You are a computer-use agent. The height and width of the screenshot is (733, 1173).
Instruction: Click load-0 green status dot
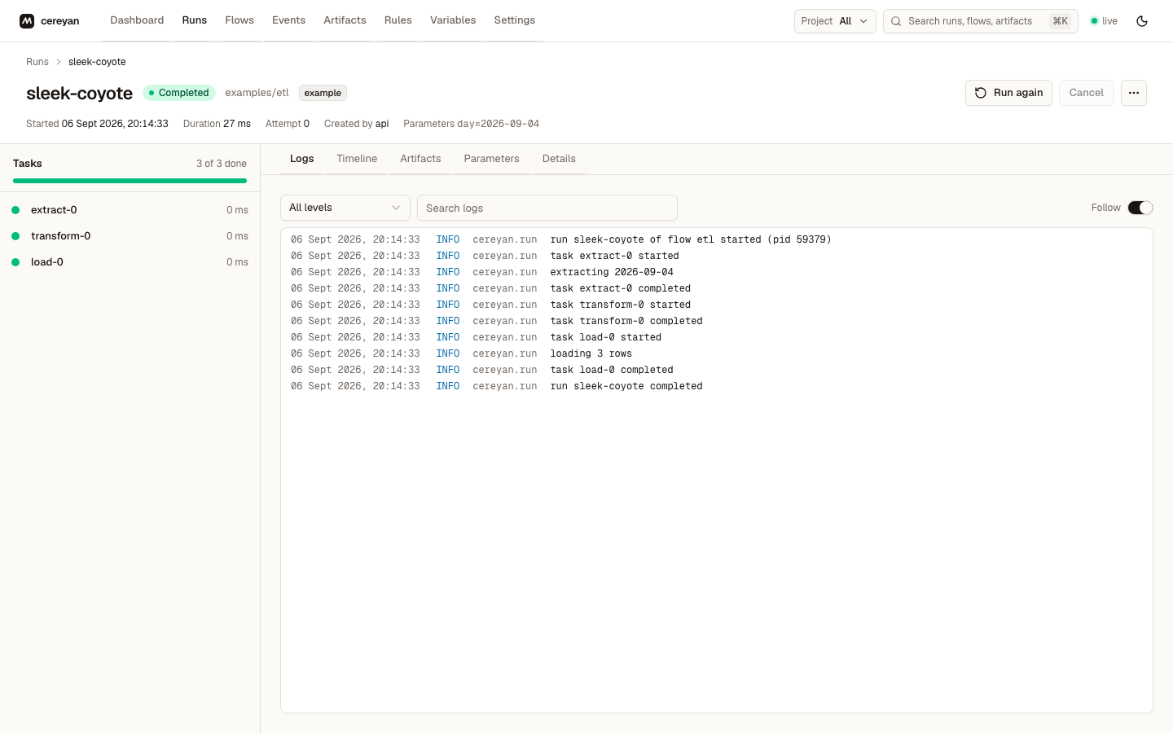point(15,262)
